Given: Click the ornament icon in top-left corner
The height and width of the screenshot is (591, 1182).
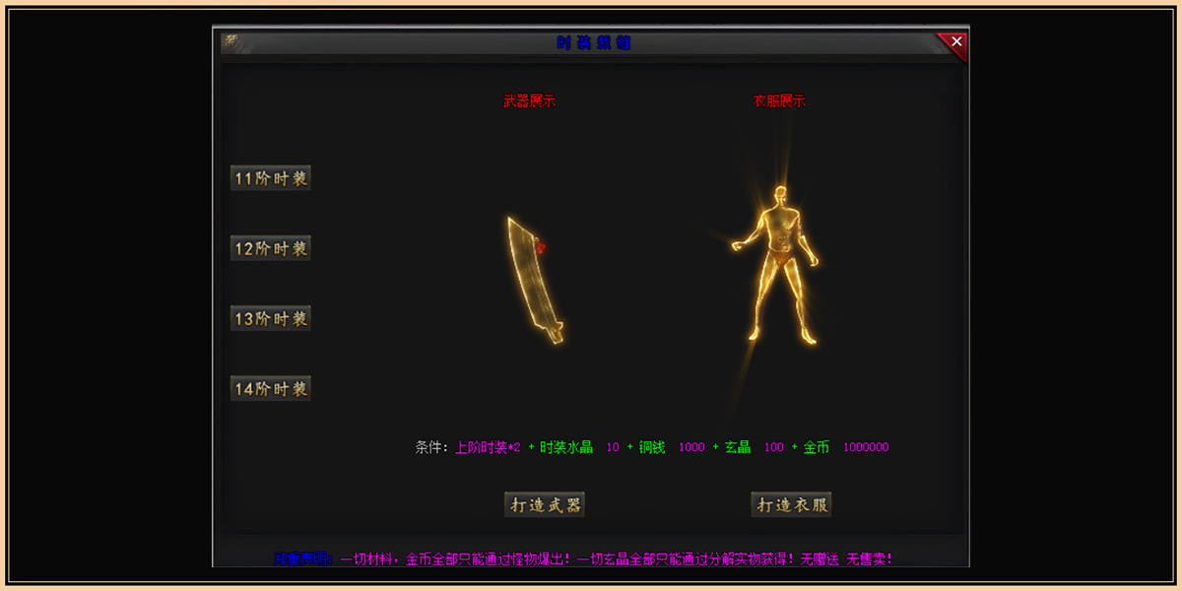Looking at the screenshot, I should point(231,41).
